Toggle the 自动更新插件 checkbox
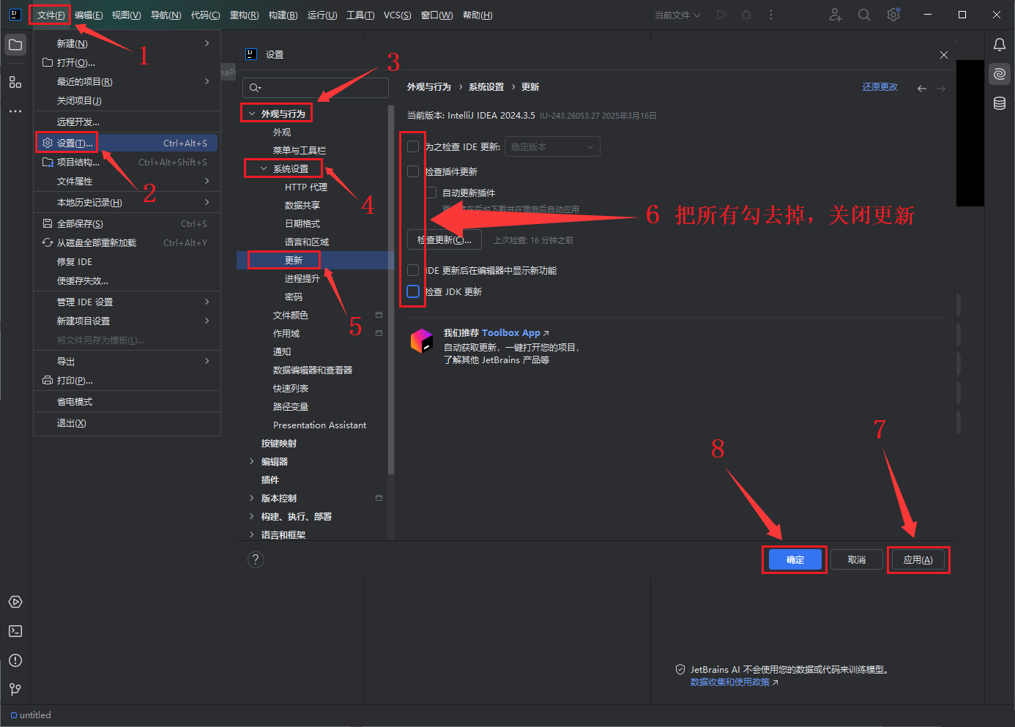This screenshot has height=727, width=1015. 431,193
